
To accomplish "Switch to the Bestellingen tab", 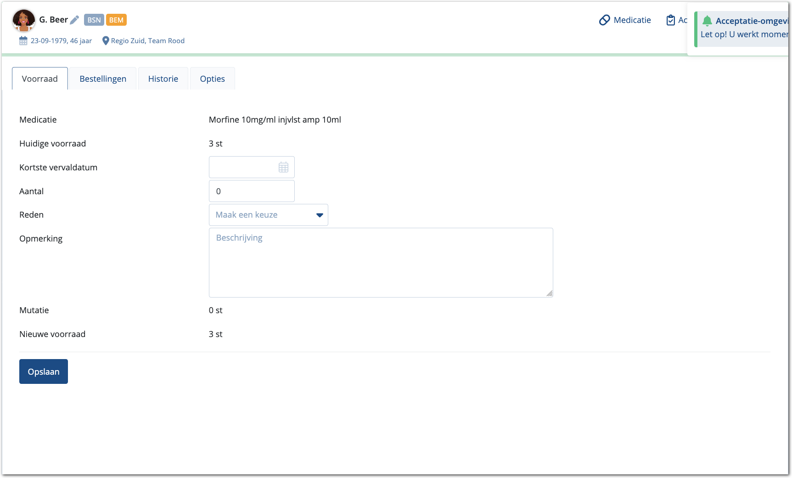I will pos(103,79).
